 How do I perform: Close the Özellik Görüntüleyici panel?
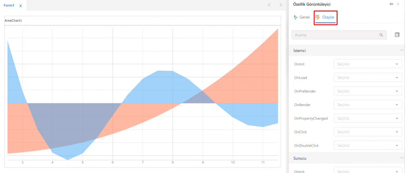point(398,4)
